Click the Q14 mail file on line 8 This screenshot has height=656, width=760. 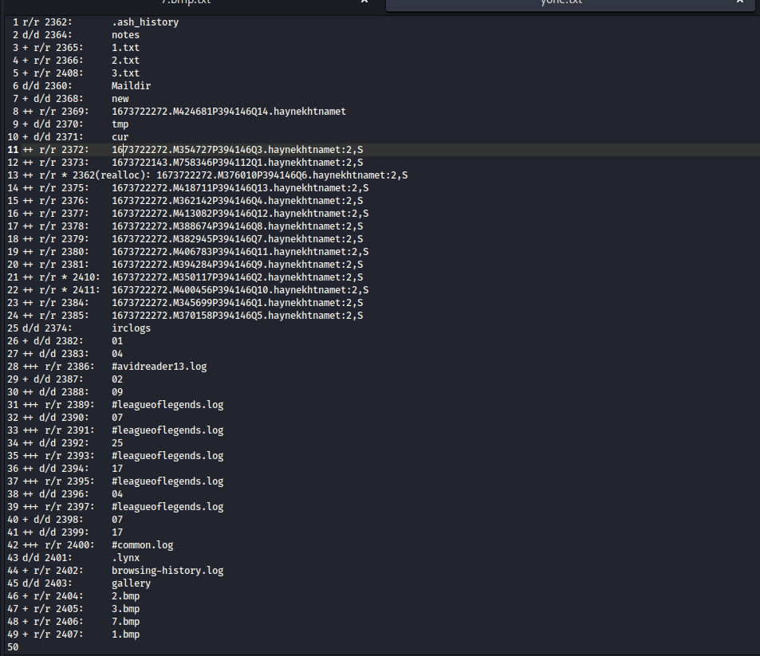(x=228, y=112)
